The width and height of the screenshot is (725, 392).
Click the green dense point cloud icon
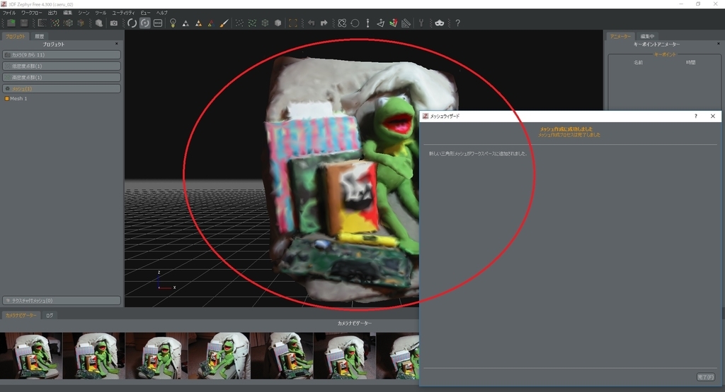pyautogui.click(x=252, y=23)
